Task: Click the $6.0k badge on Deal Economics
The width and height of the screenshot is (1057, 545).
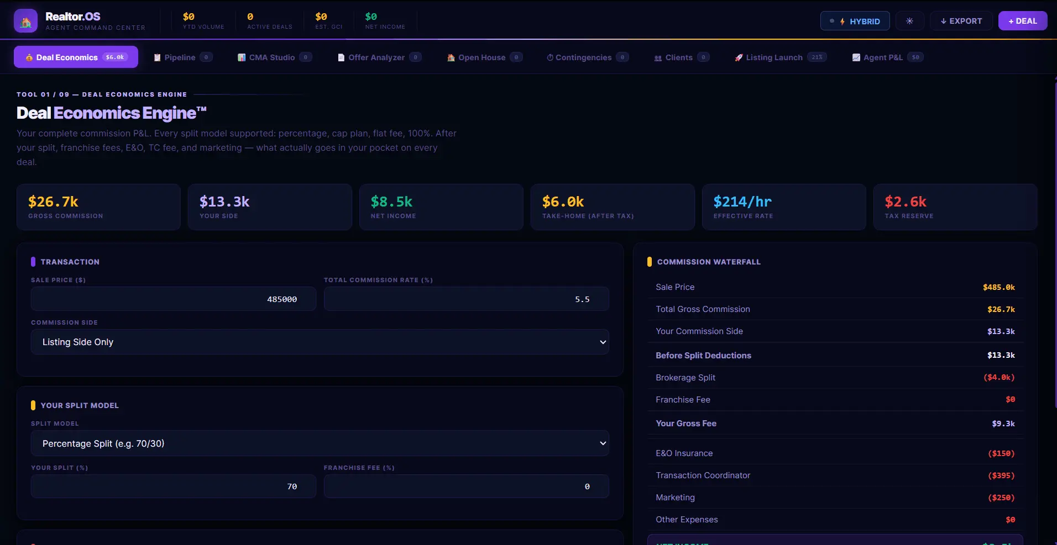Action: pos(115,57)
